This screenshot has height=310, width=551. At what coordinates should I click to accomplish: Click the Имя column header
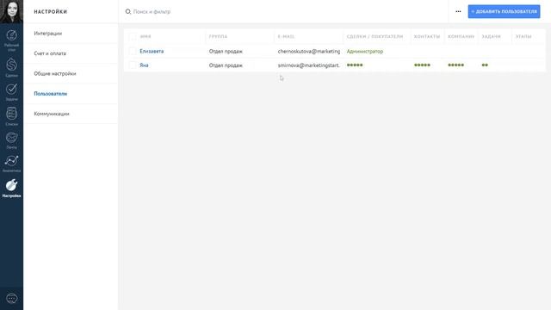[145, 36]
